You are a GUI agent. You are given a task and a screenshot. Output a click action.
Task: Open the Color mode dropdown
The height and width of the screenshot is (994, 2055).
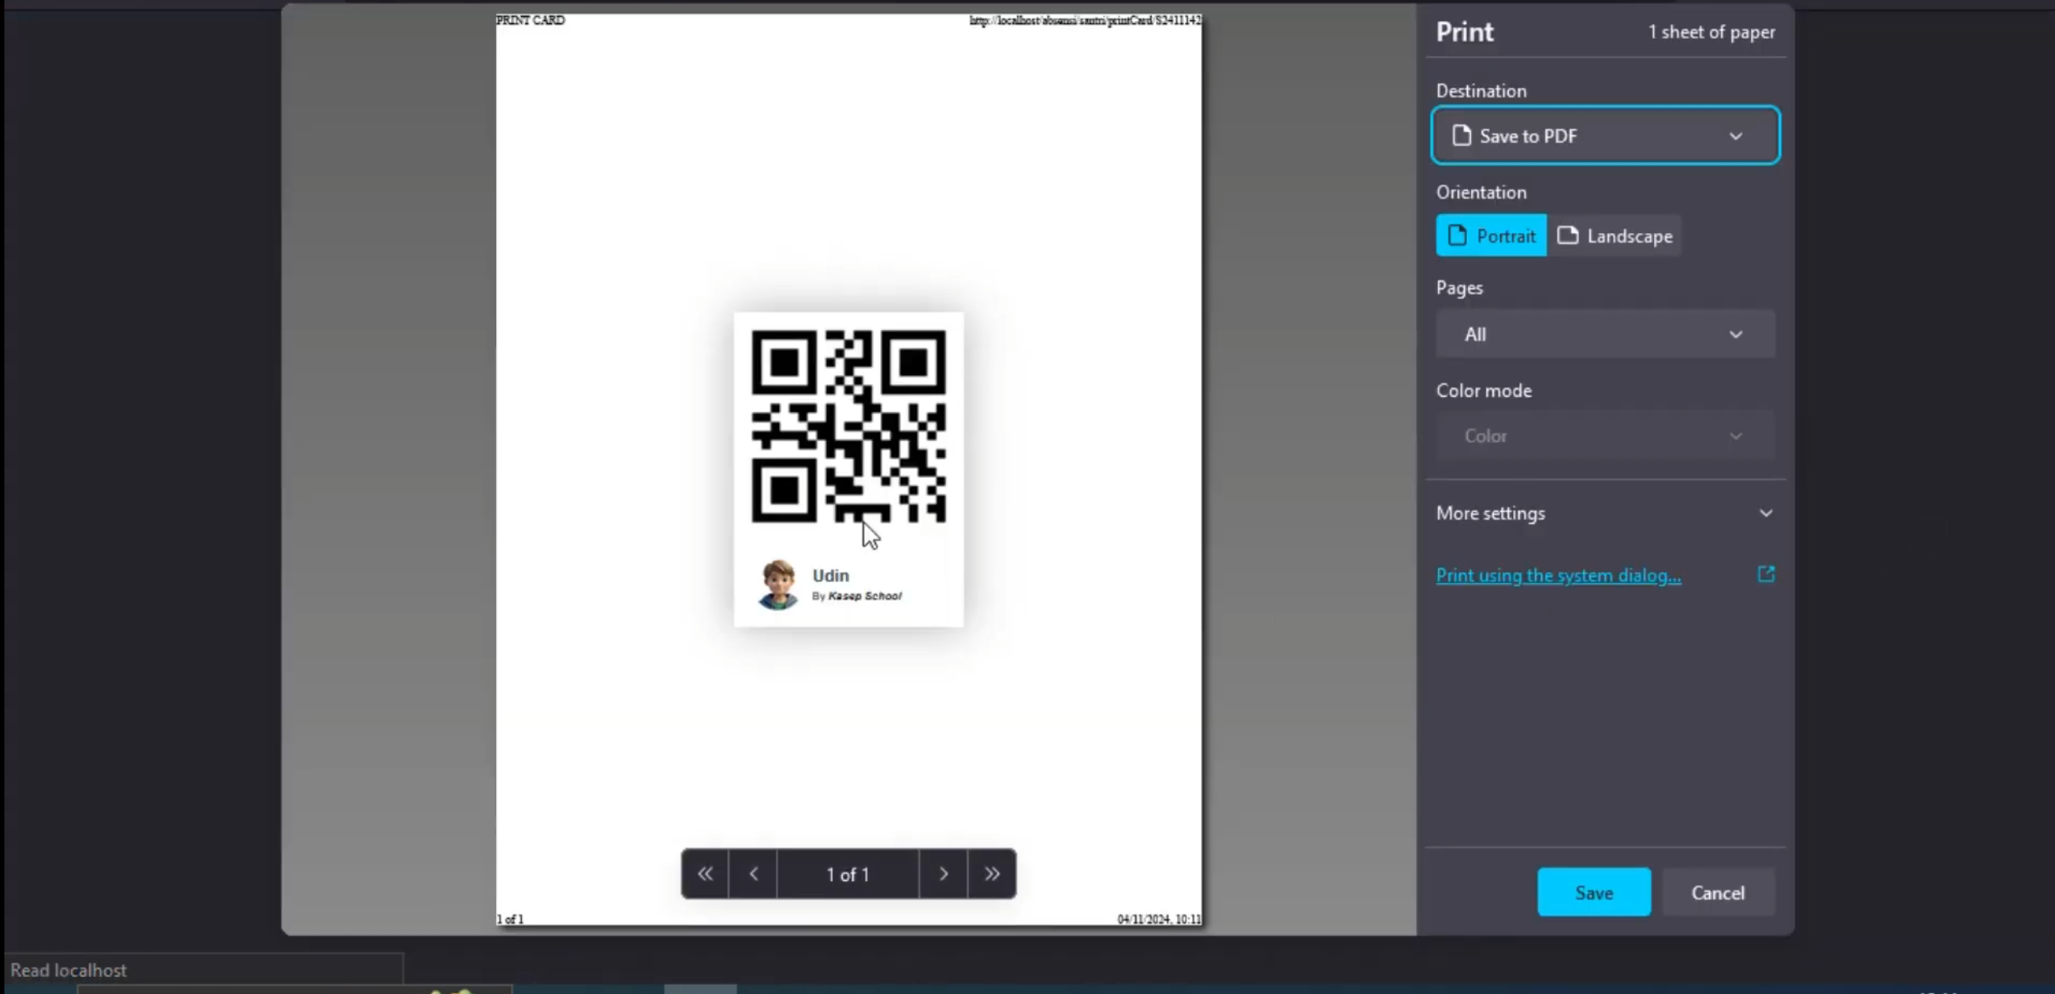(x=1605, y=435)
